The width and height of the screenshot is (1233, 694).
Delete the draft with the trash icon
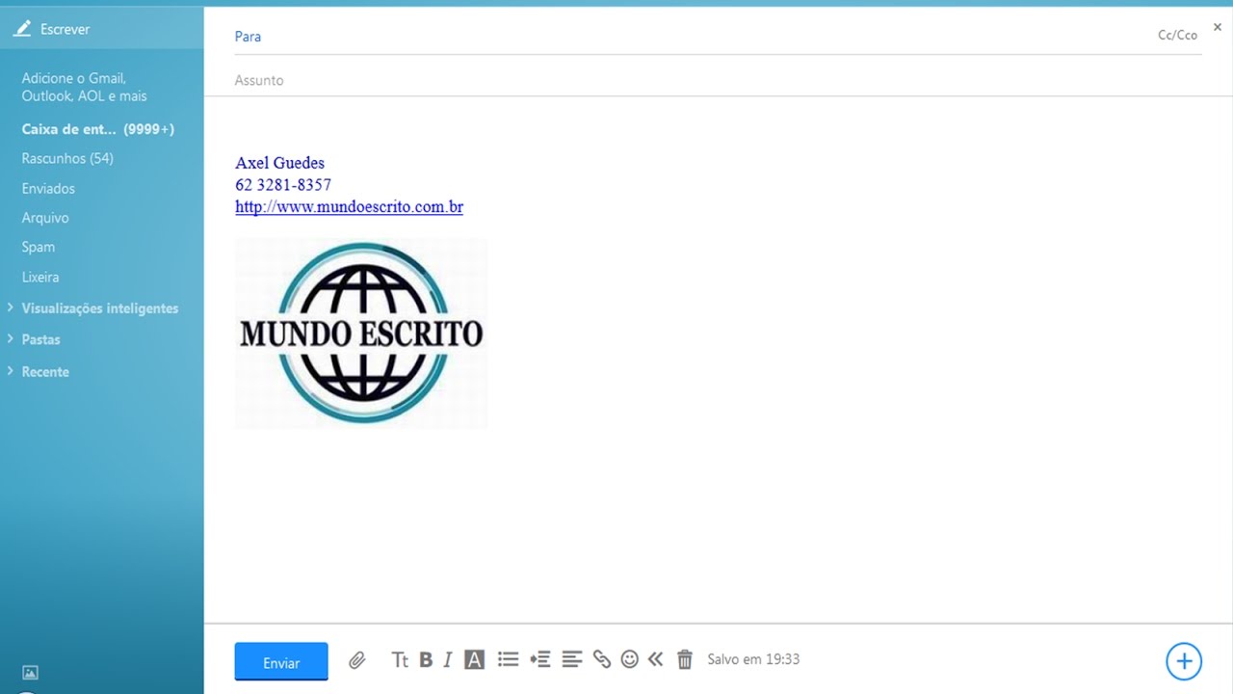tap(685, 659)
